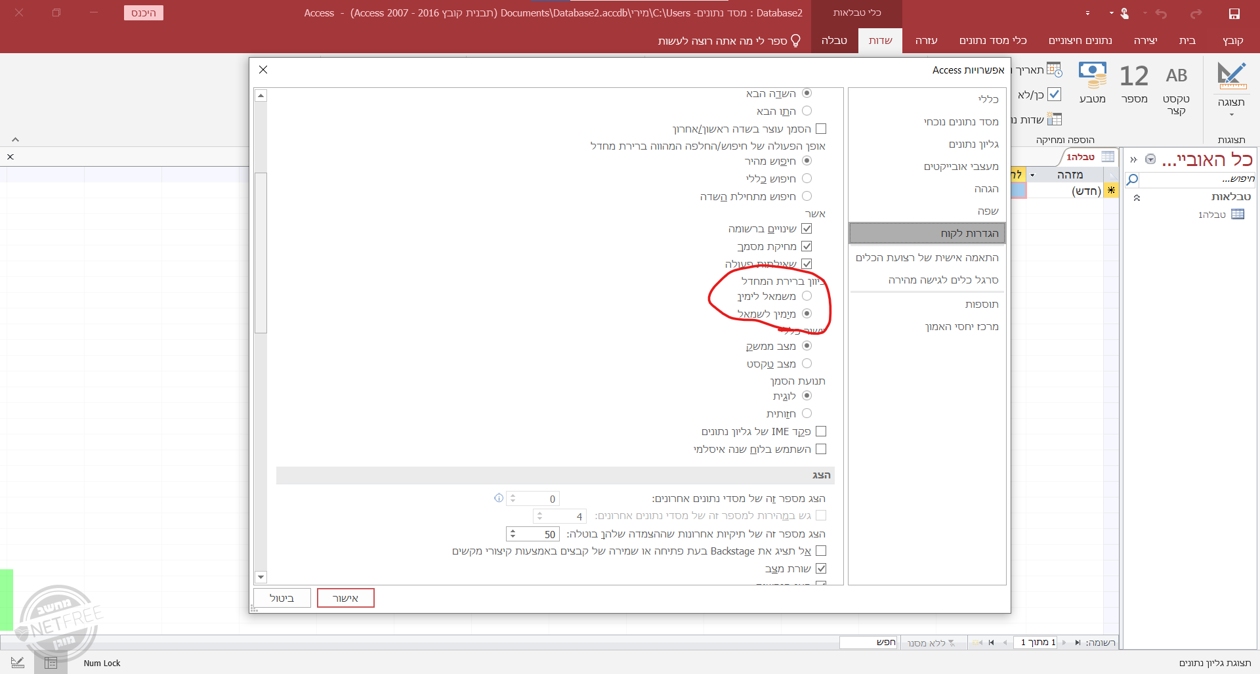
Task: Click the Undo arrow in quick access toolbar
Action: click(1161, 13)
